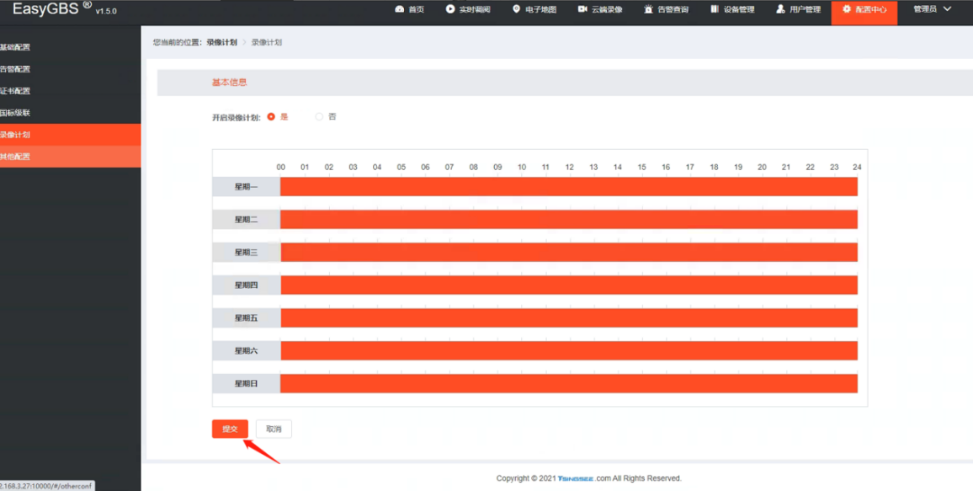
Task: Click the 00 hour label
Action: point(281,167)
